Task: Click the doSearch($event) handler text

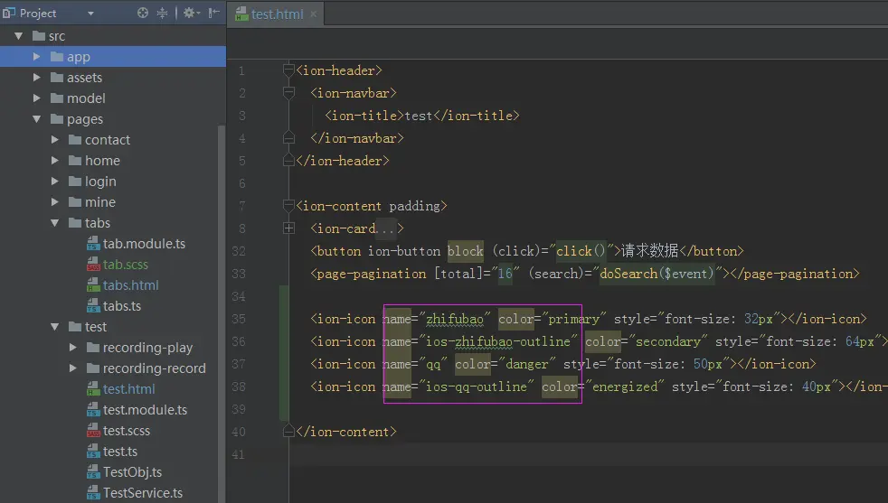Action: tap(657, 274)
